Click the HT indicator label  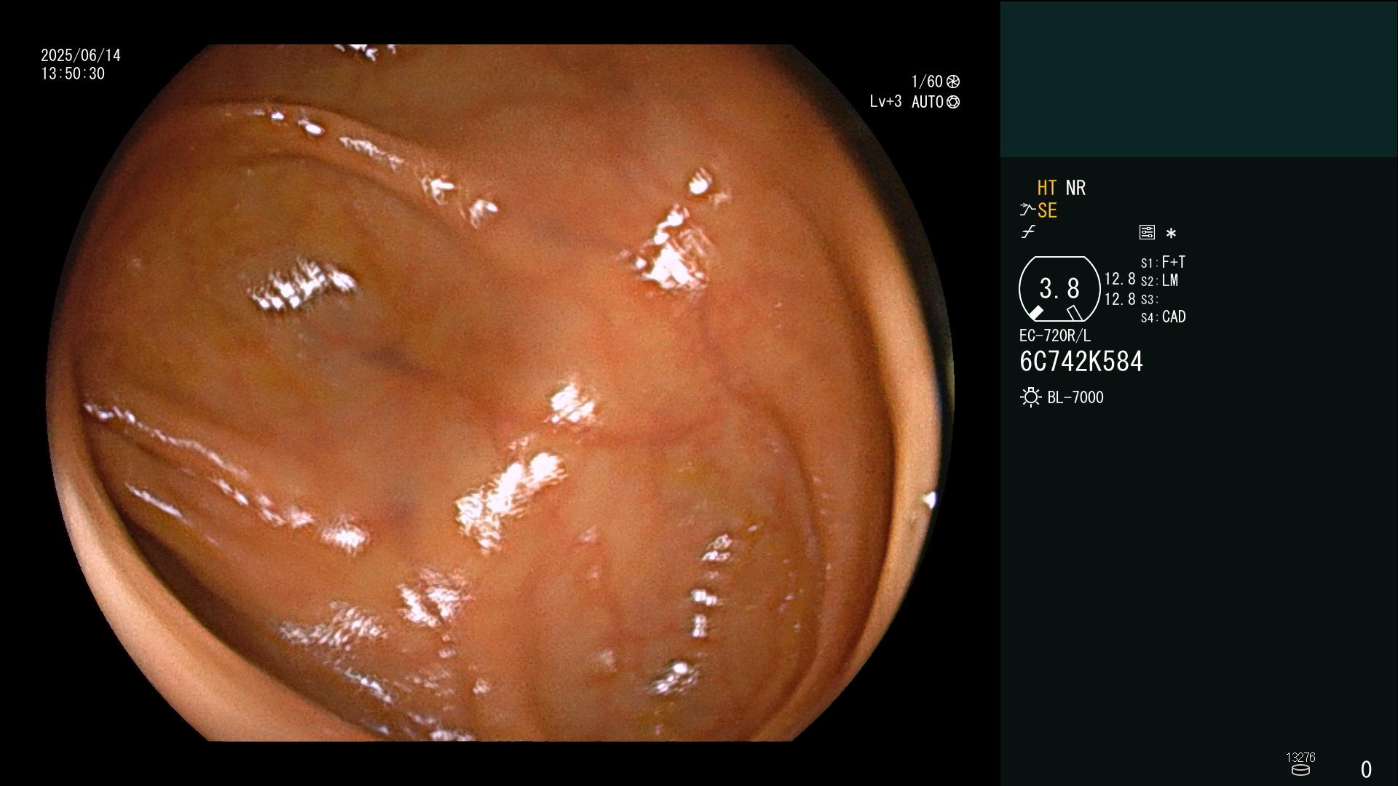pyautogui.click(x=1047, y=188)
